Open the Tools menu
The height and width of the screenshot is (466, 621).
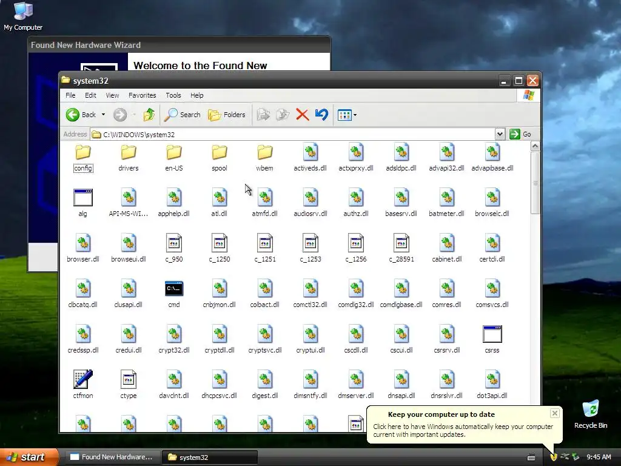173,95
